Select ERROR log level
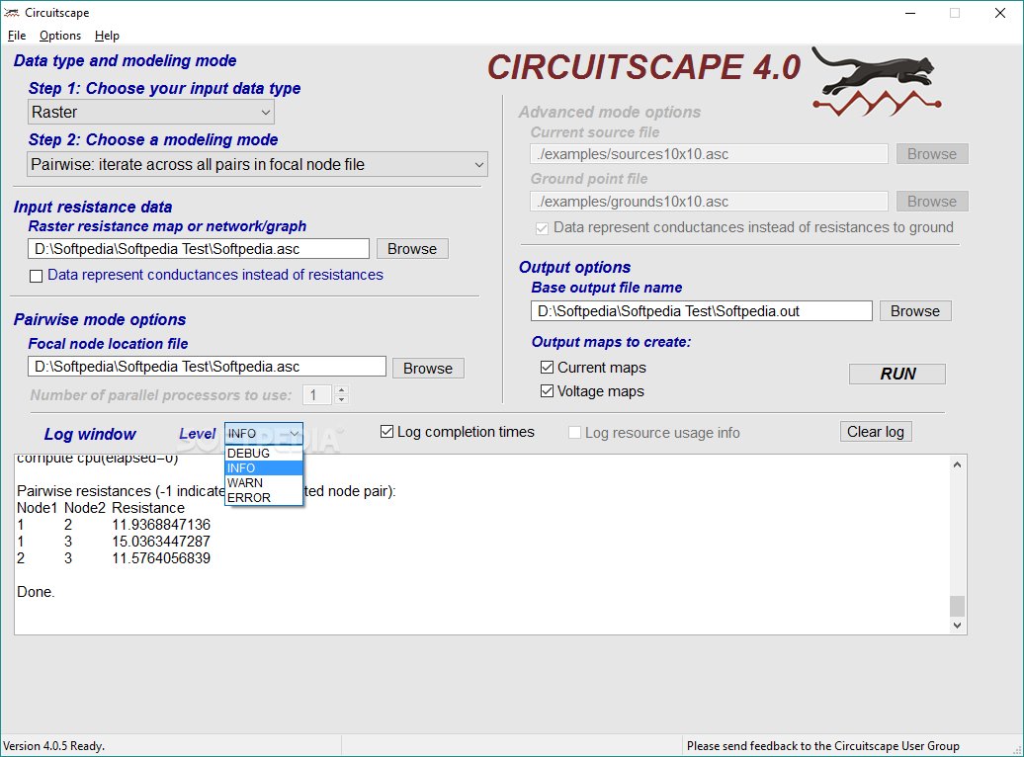 point(263,498)
